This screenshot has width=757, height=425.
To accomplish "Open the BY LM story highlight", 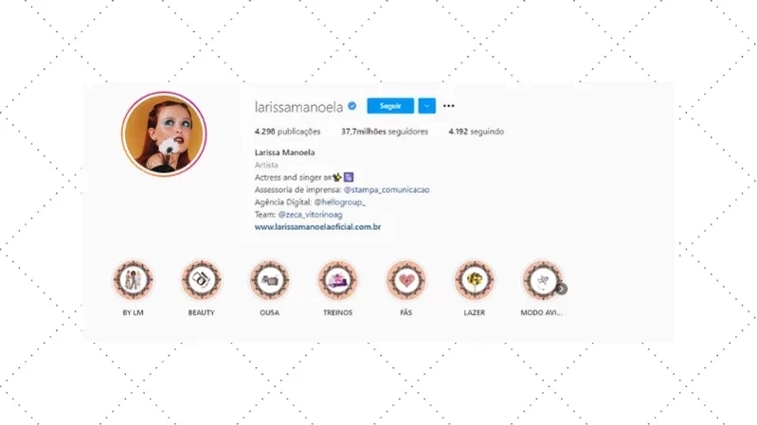I will (134, 280).
